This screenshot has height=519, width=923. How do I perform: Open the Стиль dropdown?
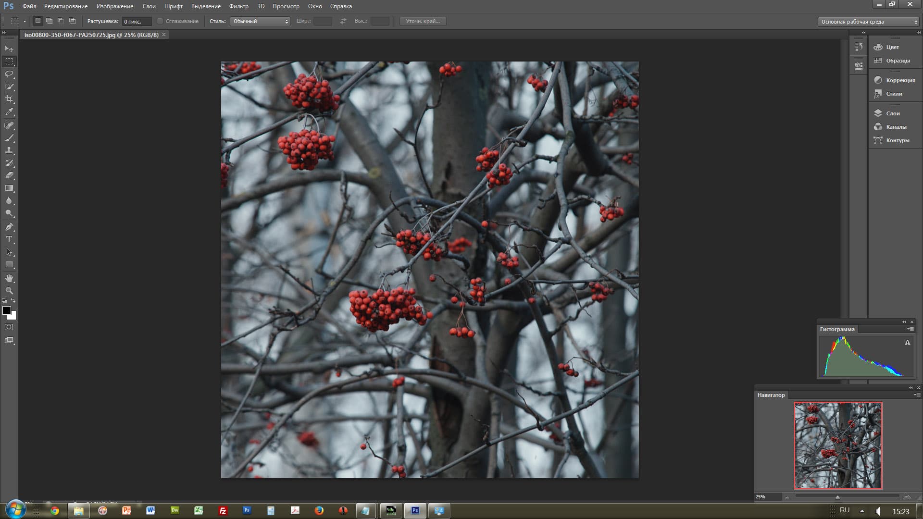pyautogui.click(x=260, y=21)
